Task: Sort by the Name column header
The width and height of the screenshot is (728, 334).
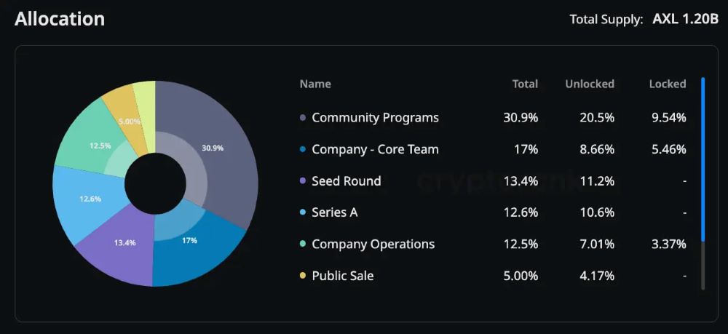Action: (x=315, y=84)
